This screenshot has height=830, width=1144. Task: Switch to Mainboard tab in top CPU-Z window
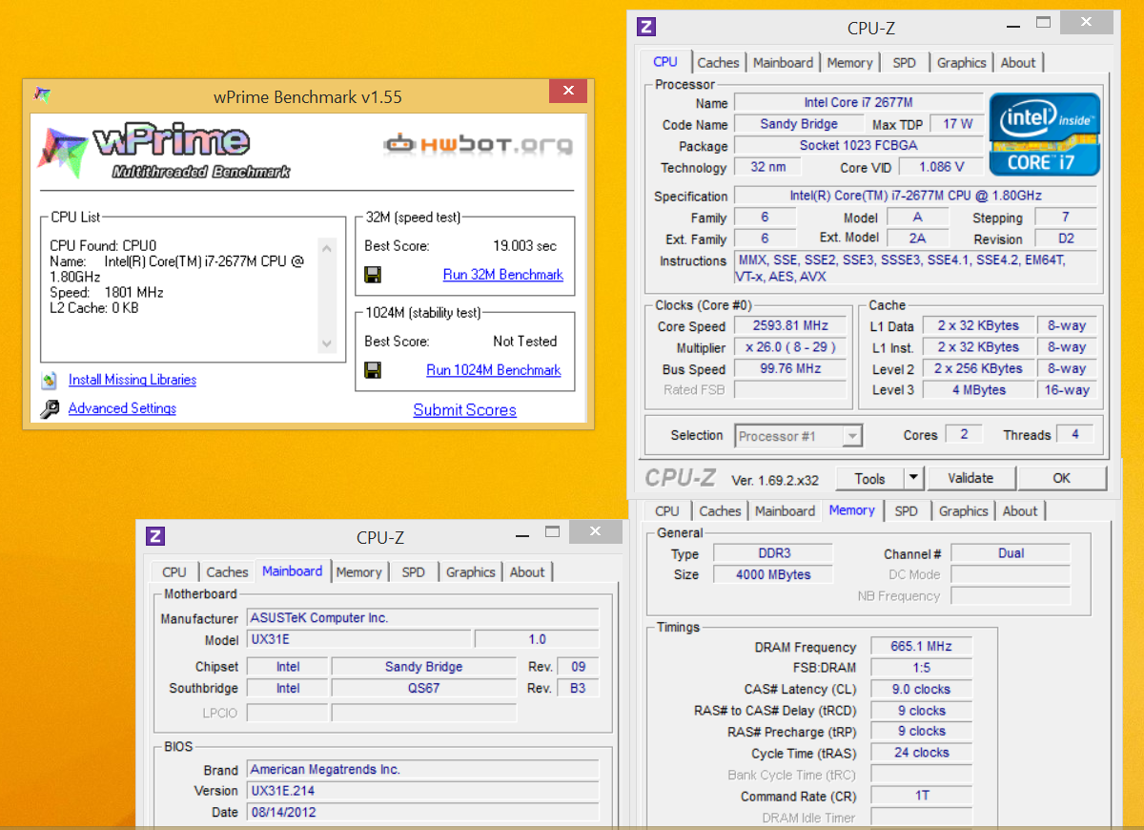[x=783, y=63]
